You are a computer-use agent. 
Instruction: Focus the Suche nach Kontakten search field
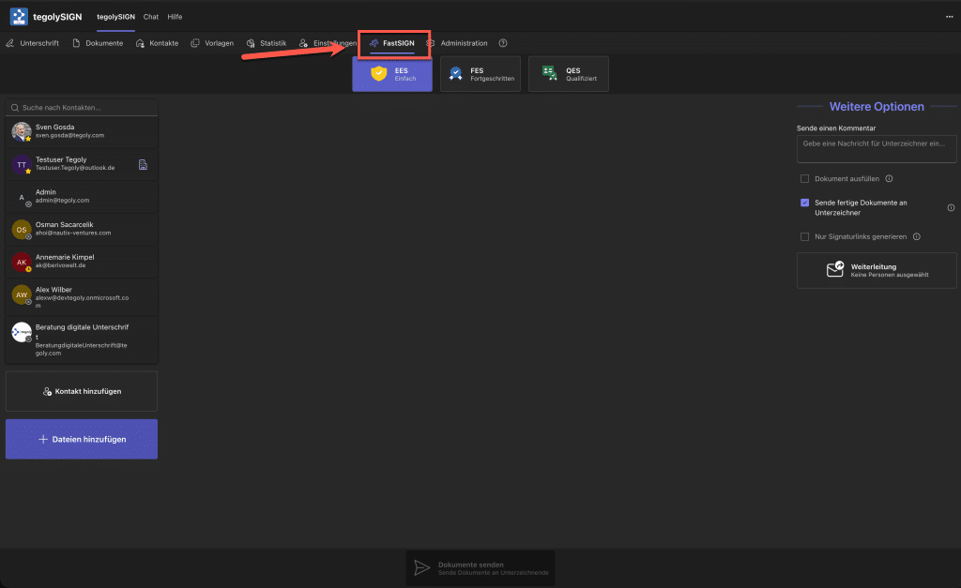pyautogui.click(x=84, y=108)
